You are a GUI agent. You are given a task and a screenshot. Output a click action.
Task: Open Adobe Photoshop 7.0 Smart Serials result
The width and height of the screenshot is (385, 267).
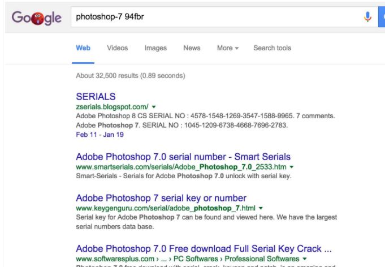pyautogui.click(x=183, y=157)
